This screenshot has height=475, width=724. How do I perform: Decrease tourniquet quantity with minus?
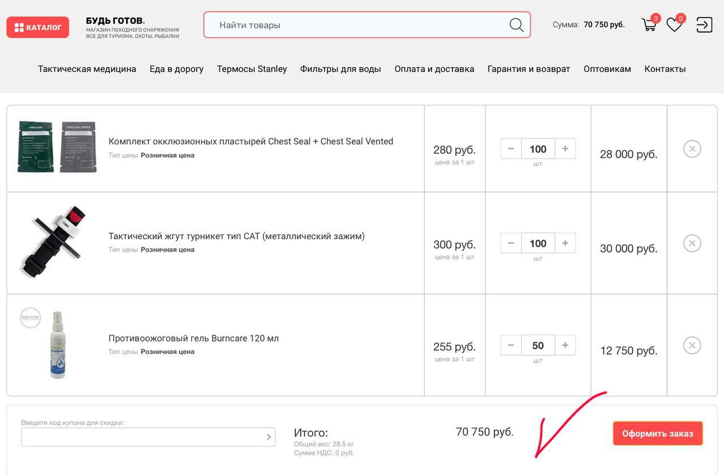[511, 243]
